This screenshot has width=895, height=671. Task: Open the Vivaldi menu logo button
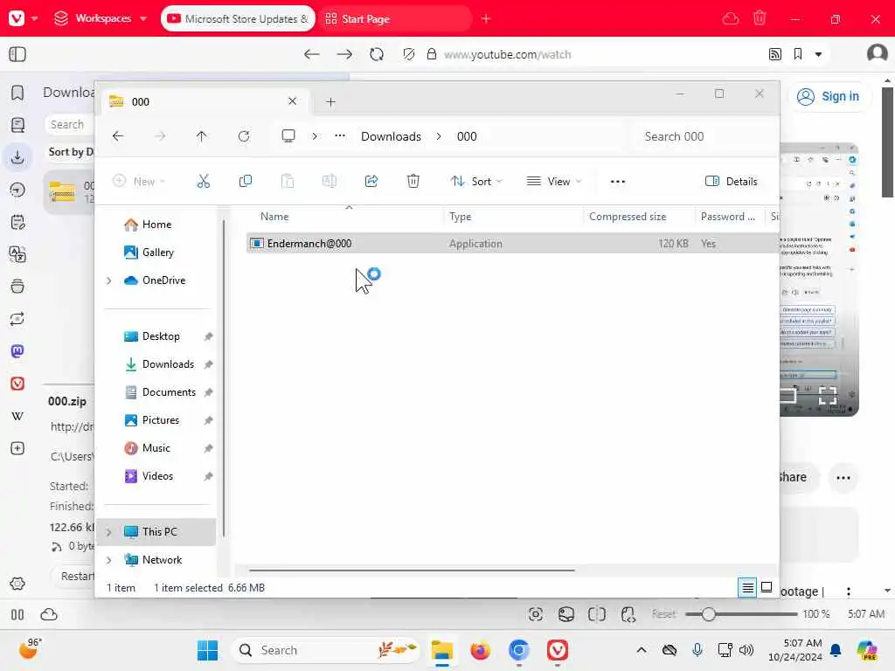click(17, 18)
